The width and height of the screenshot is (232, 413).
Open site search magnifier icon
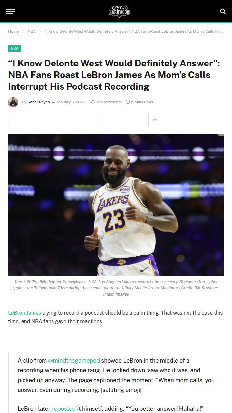(x=223, y=11)
